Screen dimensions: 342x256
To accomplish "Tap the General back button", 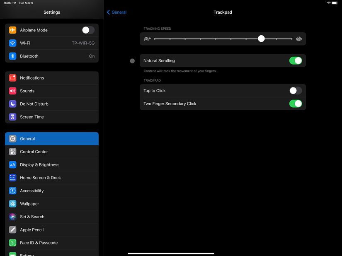I will [116, 12].
